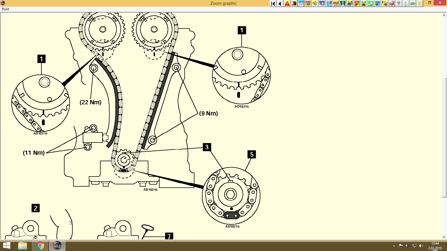Select the technical drawings toolbar icon
447x251 pixels.
pyautogui.click(x=301, y=4)
